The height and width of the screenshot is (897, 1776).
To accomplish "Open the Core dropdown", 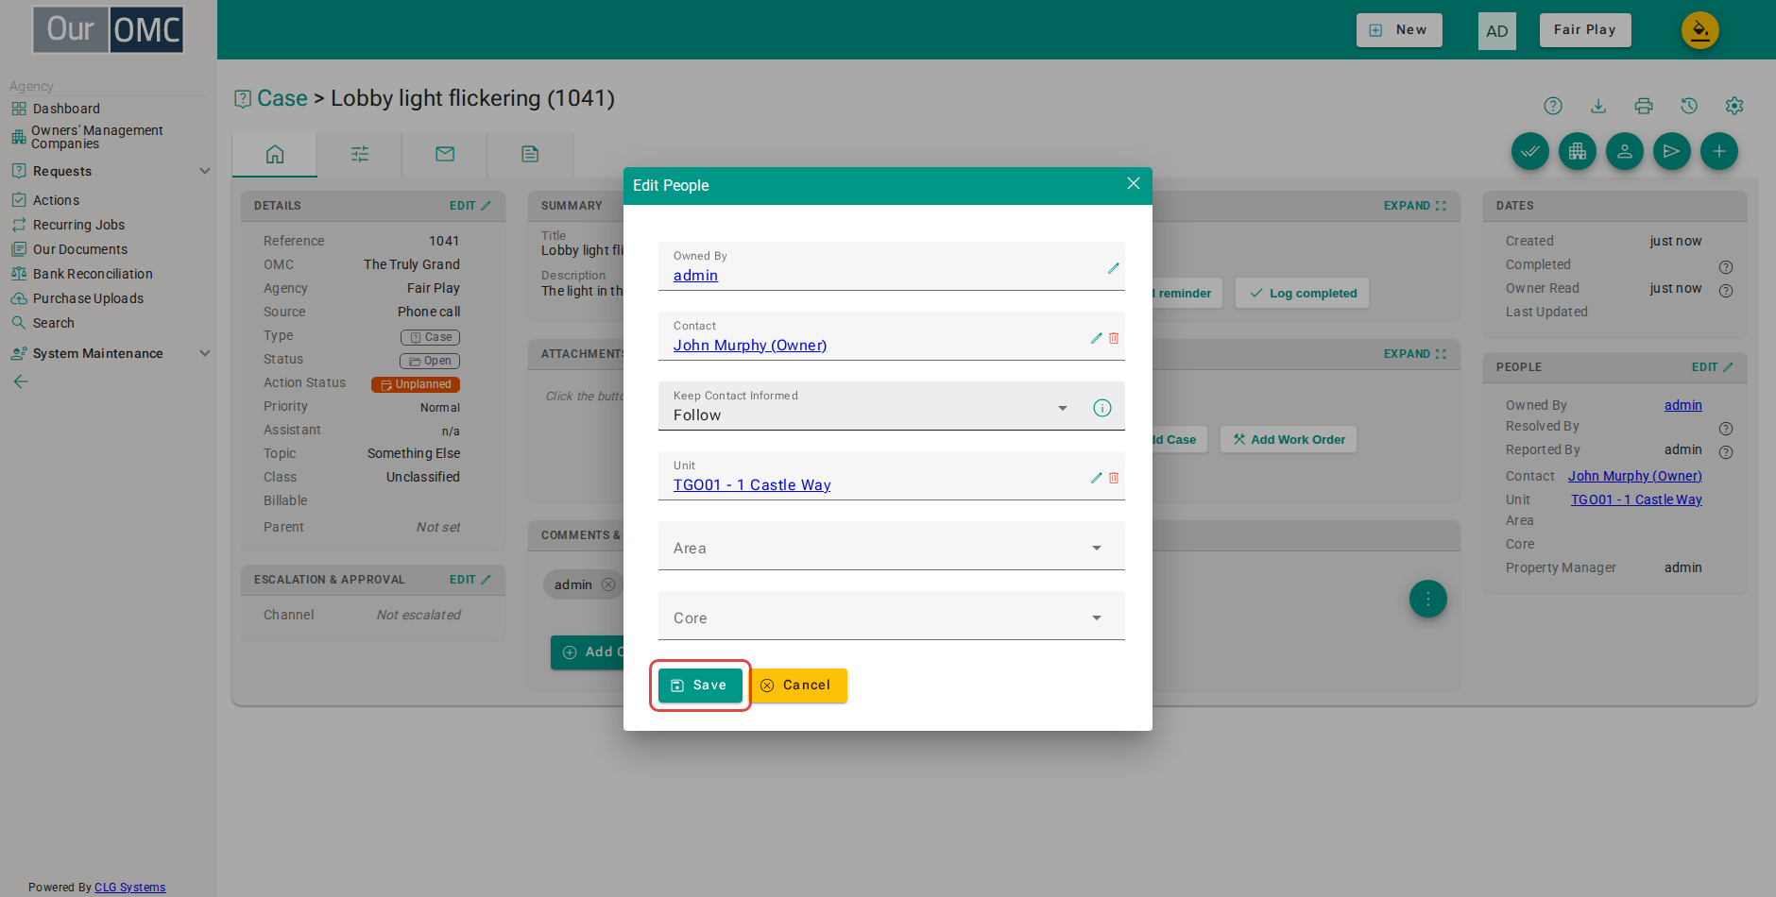I will [x=891, y=617].
